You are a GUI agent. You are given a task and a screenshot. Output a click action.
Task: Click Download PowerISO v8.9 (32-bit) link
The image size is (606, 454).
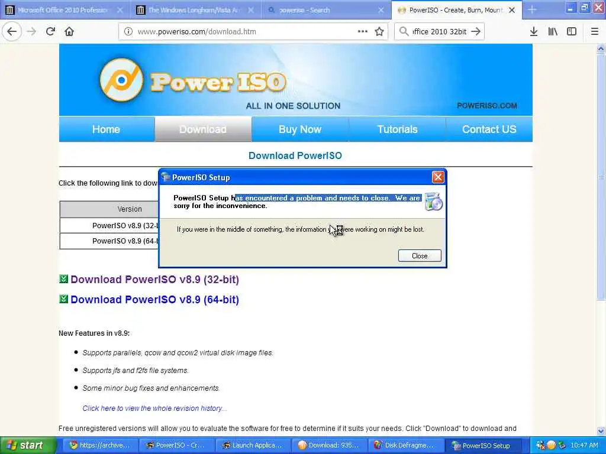click(154, 280)
